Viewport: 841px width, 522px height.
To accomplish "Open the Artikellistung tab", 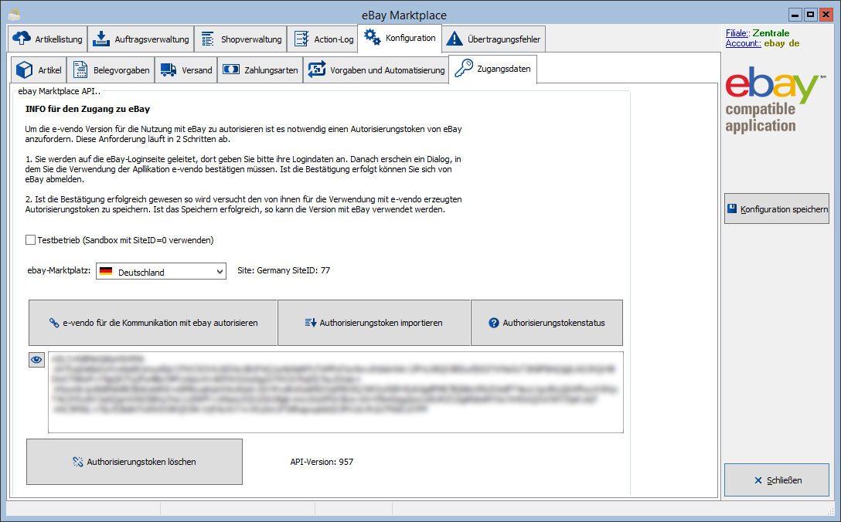I will tap(48, 39).
